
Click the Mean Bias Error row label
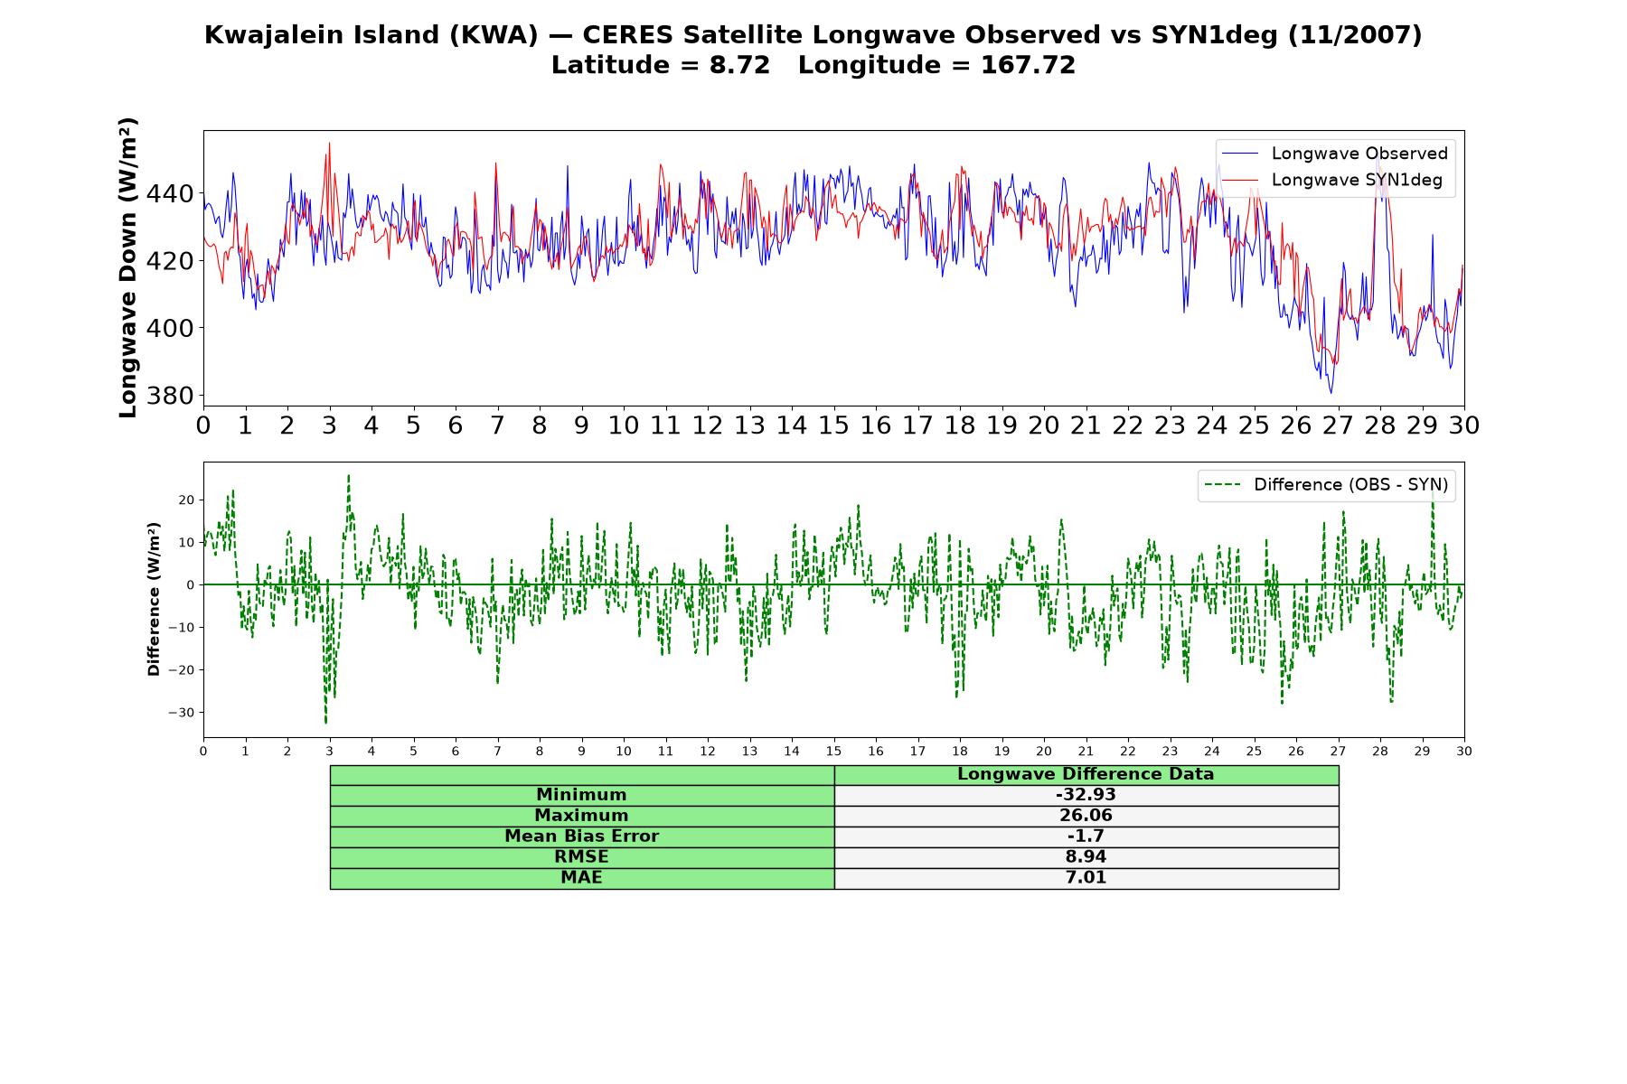click(582, 836)
